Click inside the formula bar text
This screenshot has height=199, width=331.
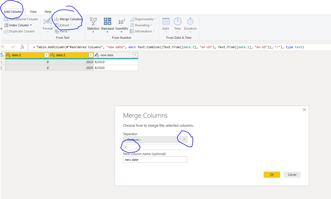pyautogui.click(x=168, y=47)
